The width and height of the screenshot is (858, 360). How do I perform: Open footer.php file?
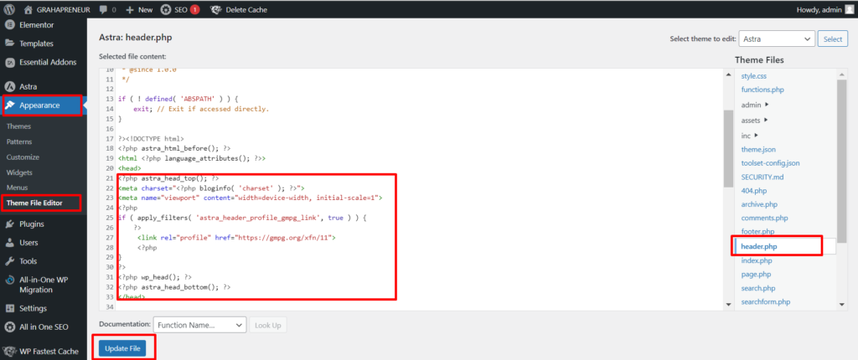pos(757,231)
